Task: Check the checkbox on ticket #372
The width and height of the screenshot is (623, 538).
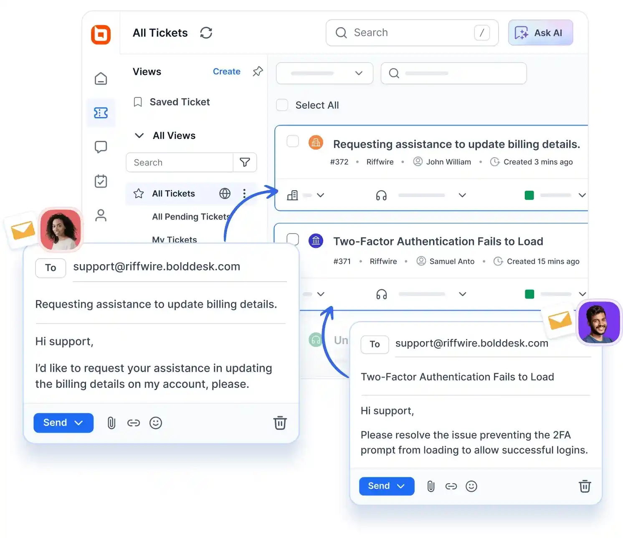Action: 293,141
